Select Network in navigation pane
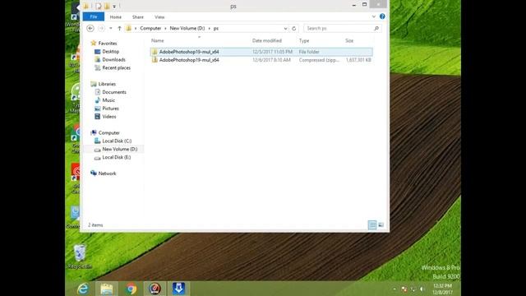This screenshot has width=526, height=296. pos(107,173)
